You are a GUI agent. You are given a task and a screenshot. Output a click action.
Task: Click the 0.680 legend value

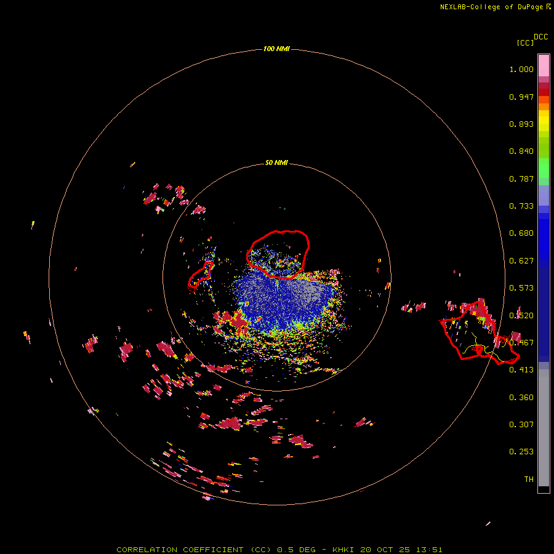521,233
